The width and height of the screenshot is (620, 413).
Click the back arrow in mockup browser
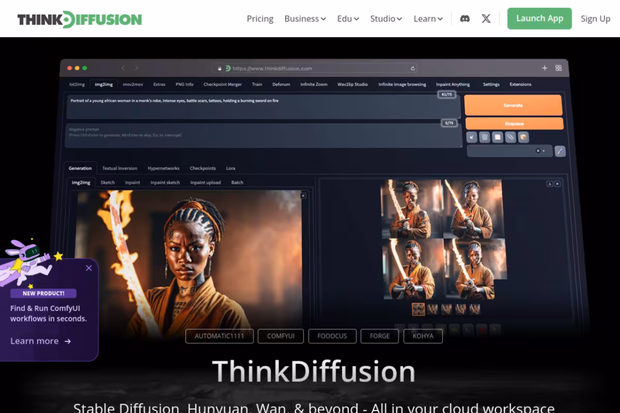(x=123, y=68)
